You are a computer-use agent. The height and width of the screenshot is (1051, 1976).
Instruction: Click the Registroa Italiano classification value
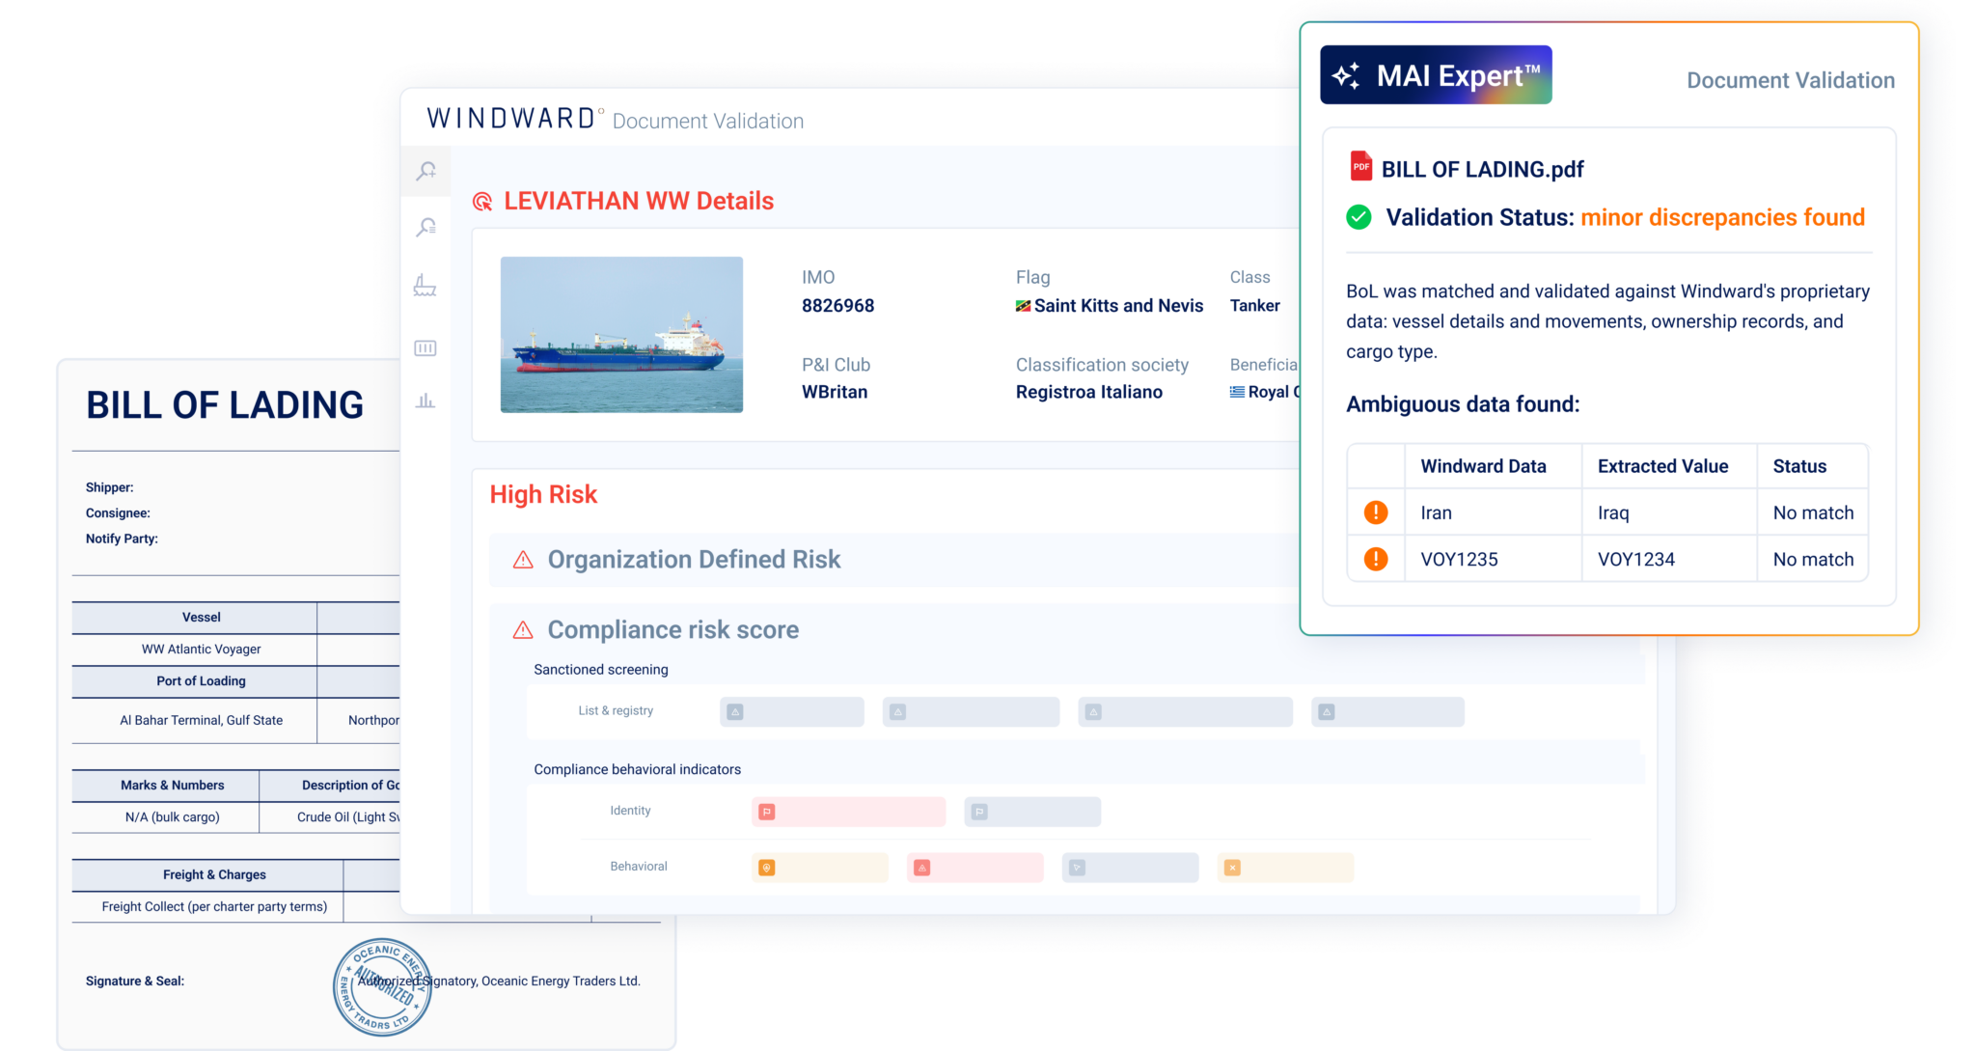point(1088,392)
